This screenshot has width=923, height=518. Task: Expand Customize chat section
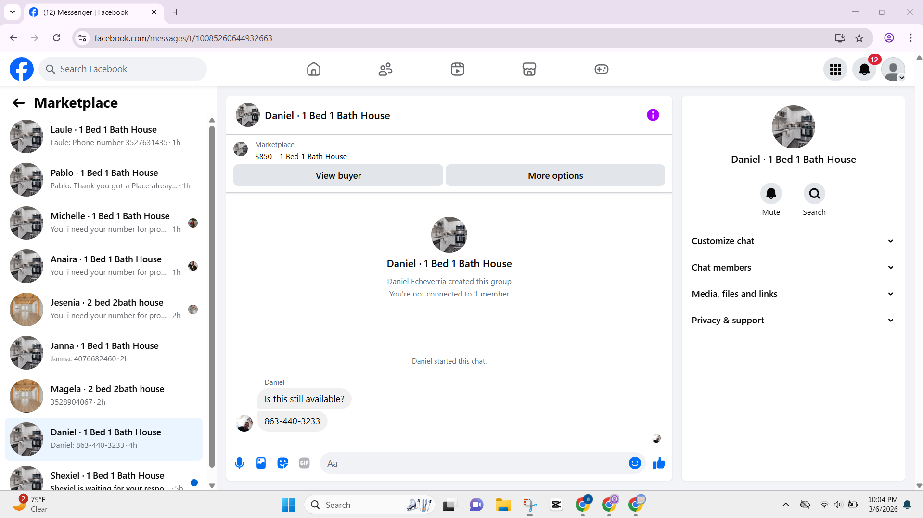pyautogui.click(x=793, y=241)
